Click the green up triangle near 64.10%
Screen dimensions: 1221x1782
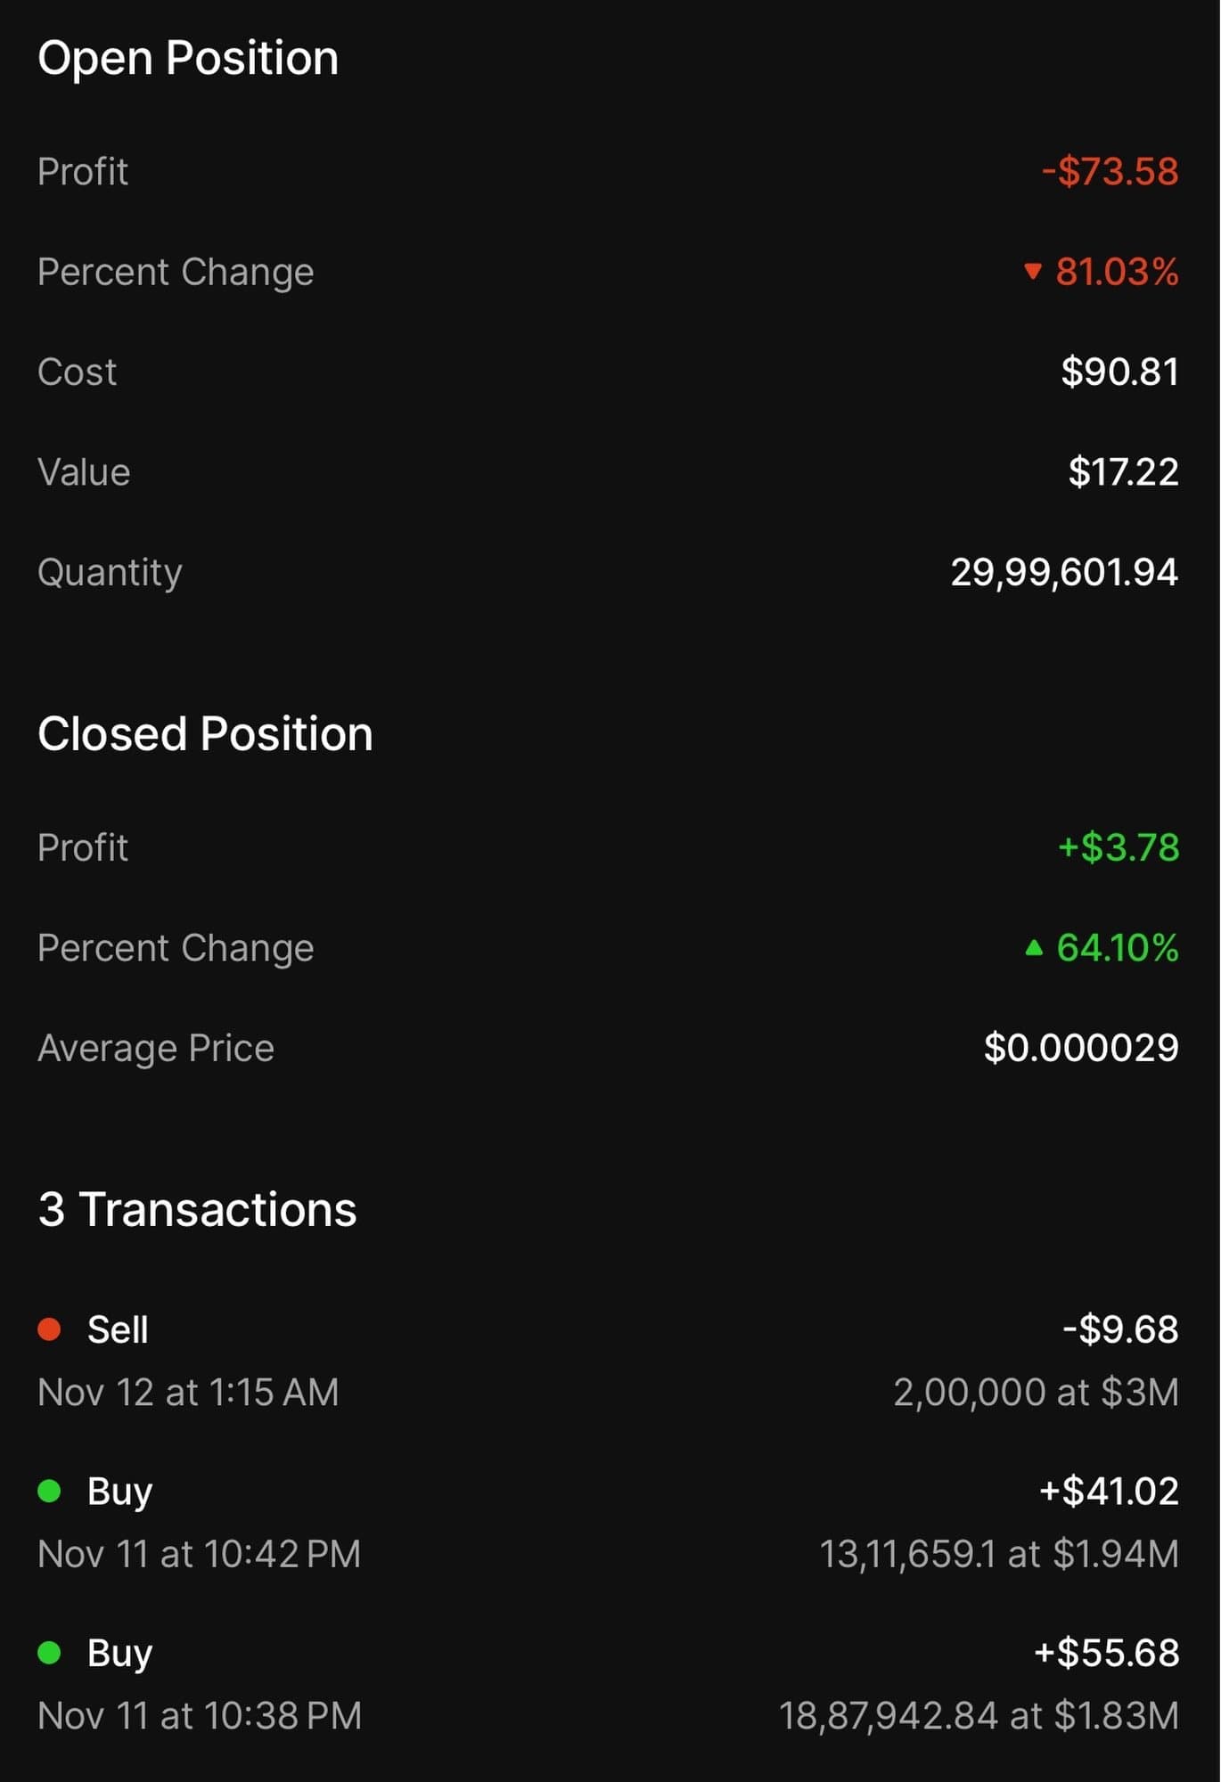[1033, 947]
